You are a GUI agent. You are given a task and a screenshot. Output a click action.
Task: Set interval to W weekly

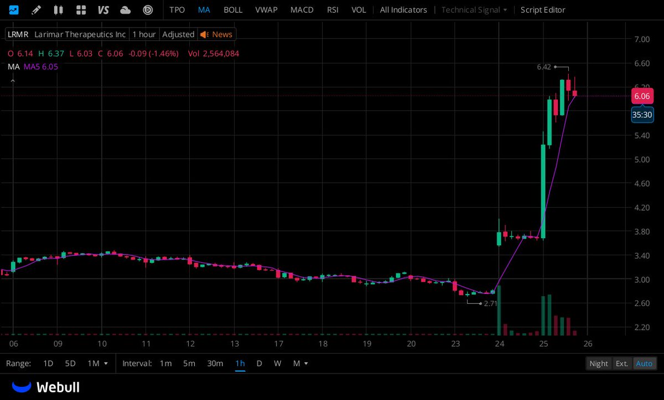(x=278, y=364)
